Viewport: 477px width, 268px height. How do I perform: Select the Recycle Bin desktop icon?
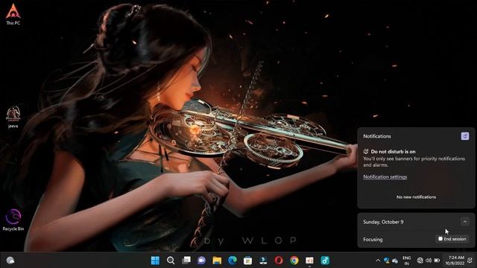pyautogui.click(x=13, y=220)
